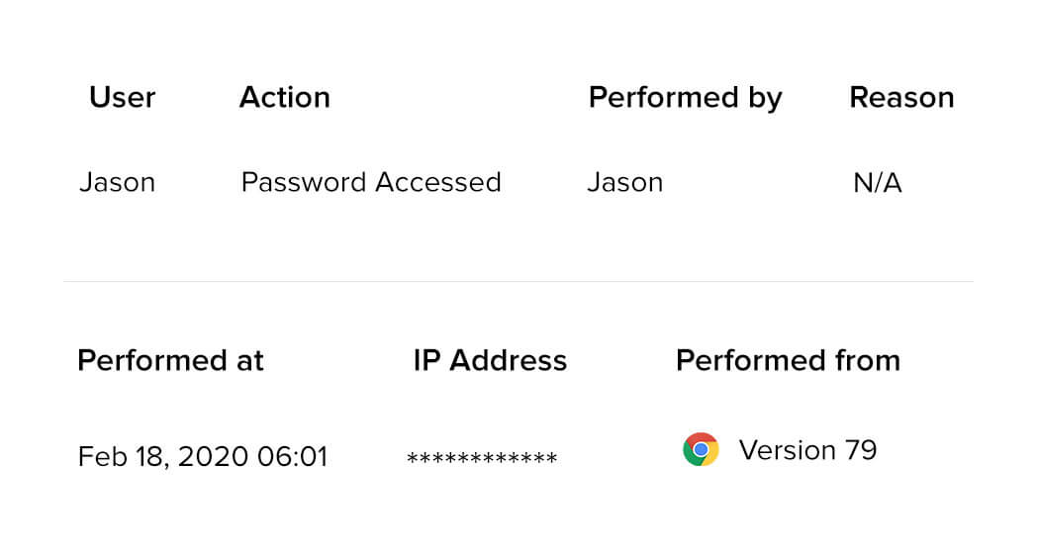Click the N/A reason value

[877, 182]
